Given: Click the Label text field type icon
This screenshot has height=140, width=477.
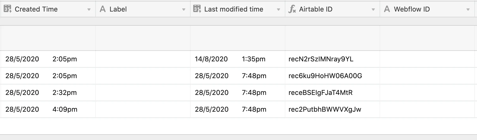Looking at the screenshot, I should tap(103, 9).
